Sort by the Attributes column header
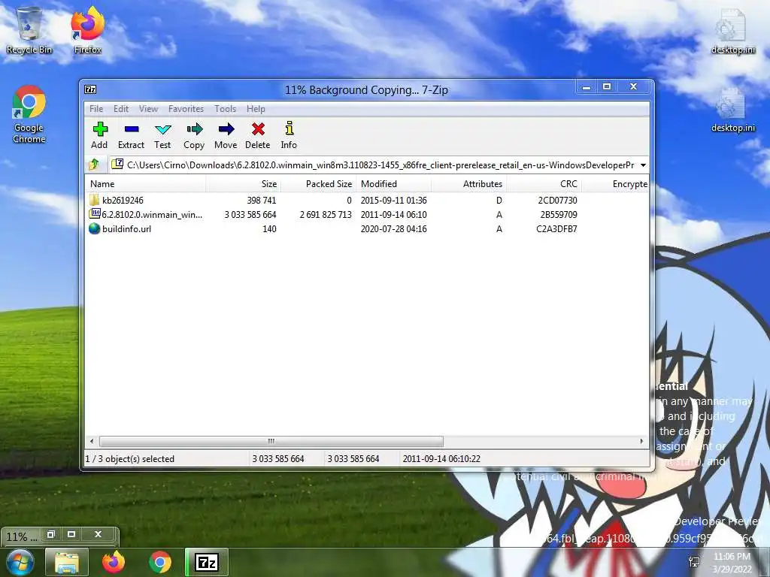The image size is (770, 577). pos(469,184)
